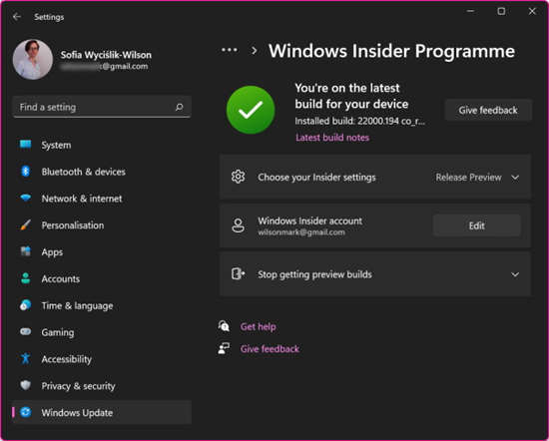Click the wilsonmark@gmail.com insider email
Viewport: 549px width, 441px height.
point(301,232)
